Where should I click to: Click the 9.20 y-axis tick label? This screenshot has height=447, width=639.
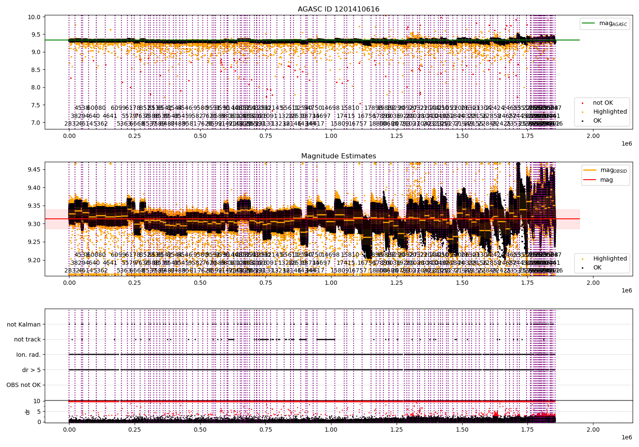pos(34,260)
